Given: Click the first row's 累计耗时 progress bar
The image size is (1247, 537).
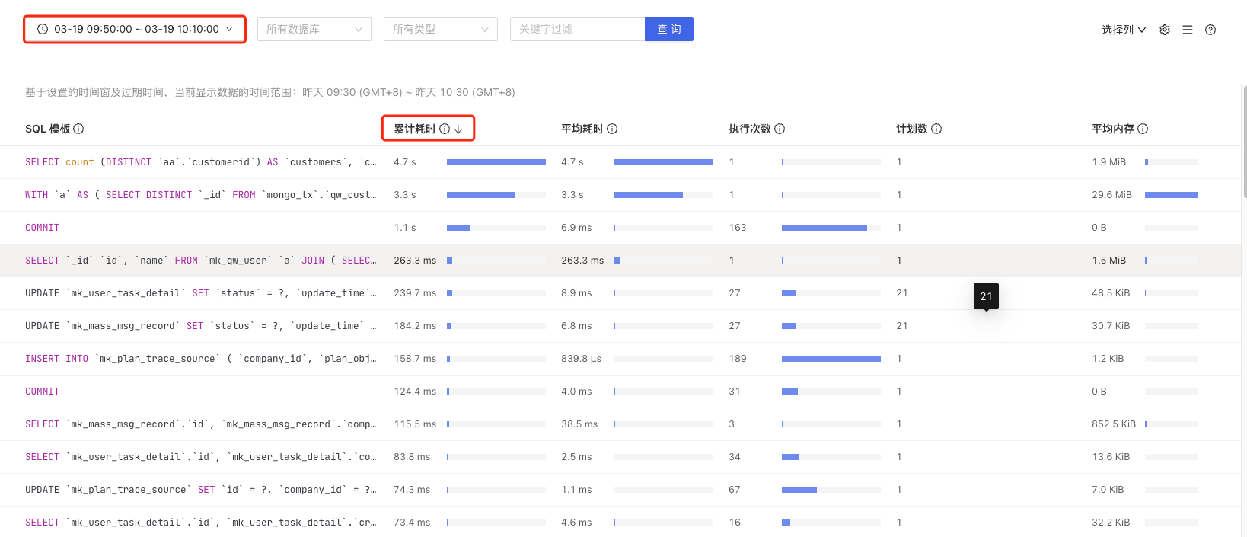Looking at the screenshot, I should pyautogui.click(x=496, y=162).
